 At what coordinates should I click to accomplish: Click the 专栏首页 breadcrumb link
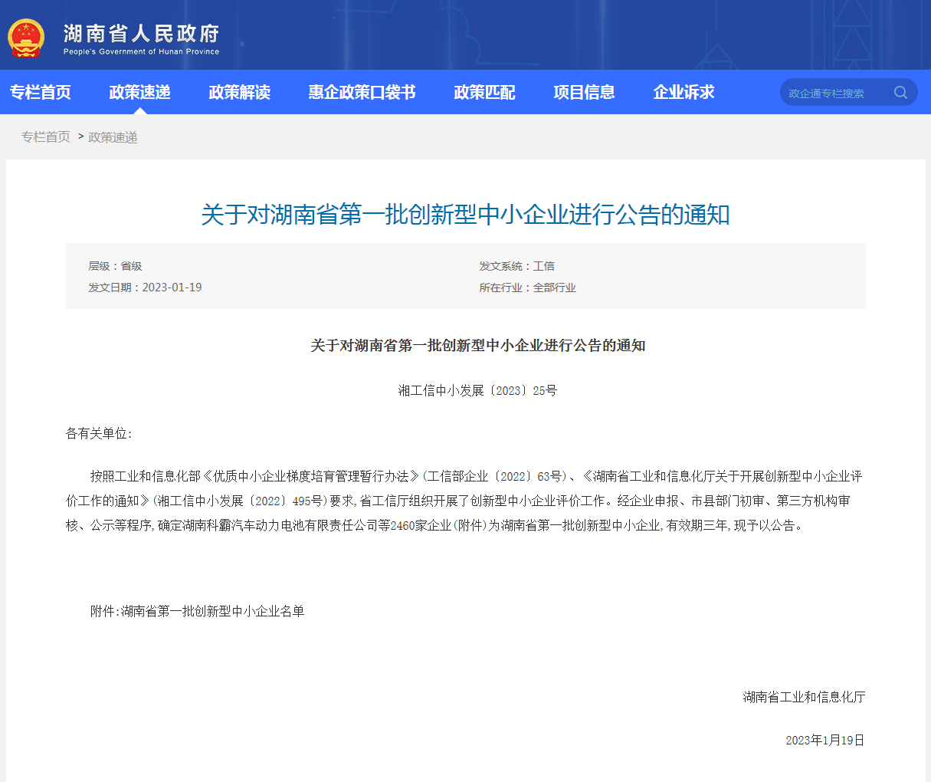(x=46, y=137)
